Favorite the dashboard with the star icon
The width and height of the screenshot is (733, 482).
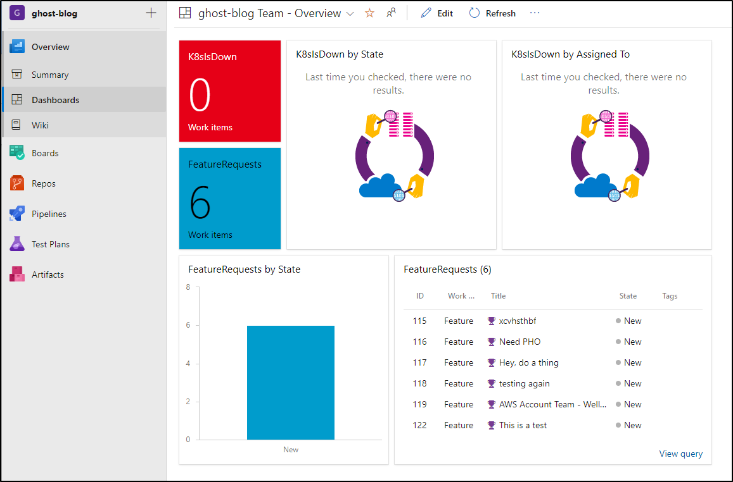tap(369, 13)
